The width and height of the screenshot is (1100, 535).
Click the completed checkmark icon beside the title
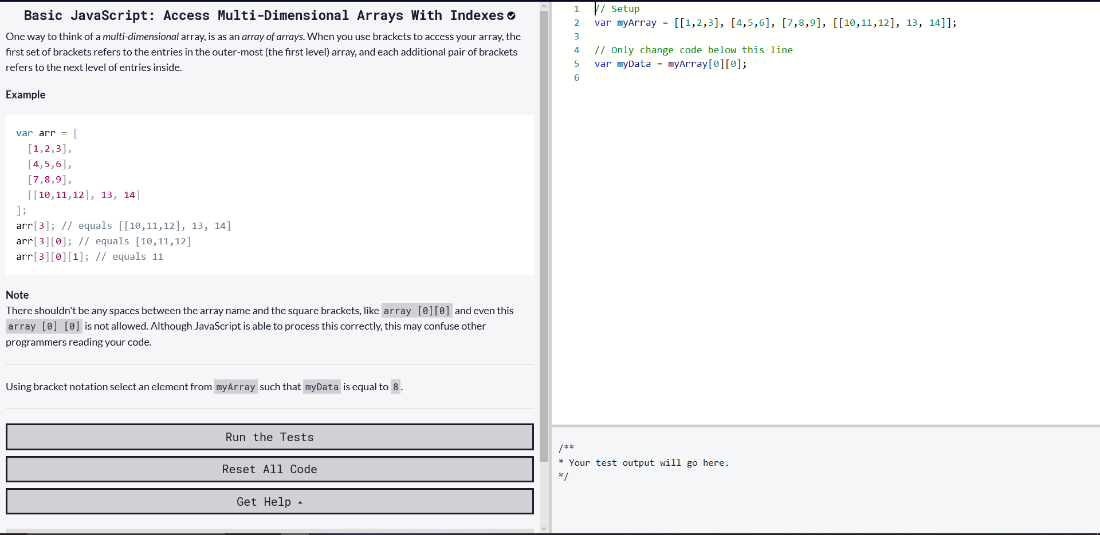pos(511,16)
